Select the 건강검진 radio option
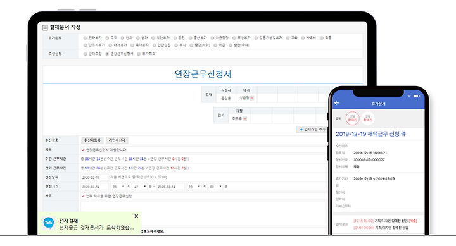 tap(154, 46)
